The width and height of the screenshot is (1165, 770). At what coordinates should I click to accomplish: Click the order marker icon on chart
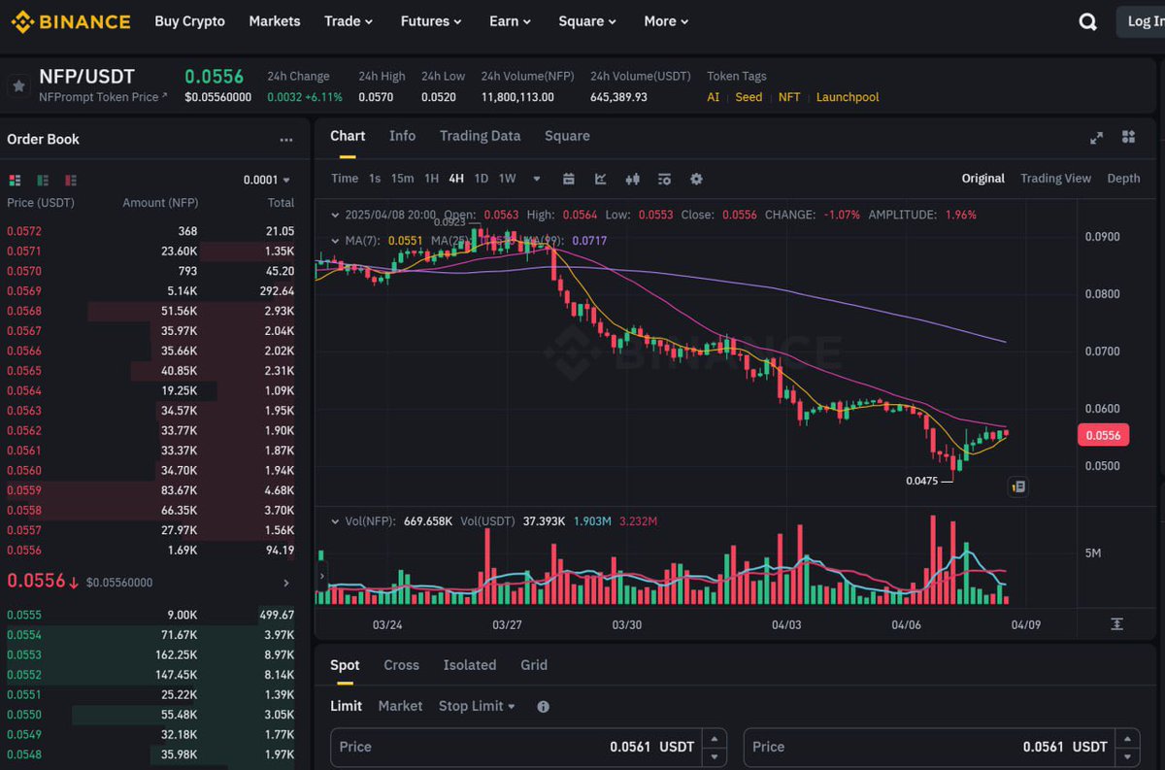click(1017, 486)
